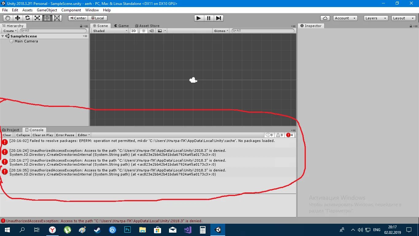Toggle console warning message filter
Screen dimensions: 419x236
pos(279,135)
